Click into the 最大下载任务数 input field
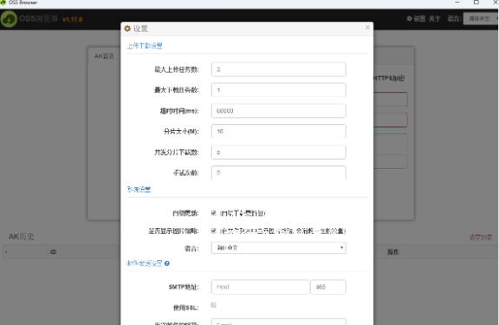The width and height of the screenshot is (499, 325). click(278, 90)
